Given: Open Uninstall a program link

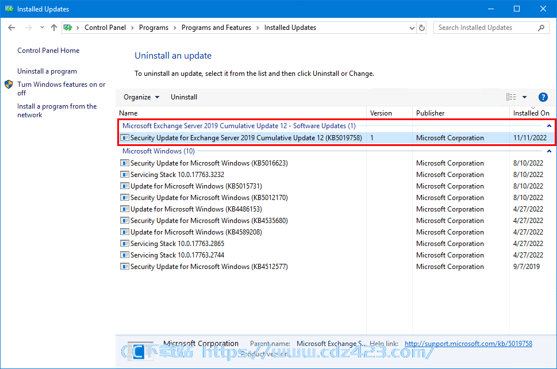Looking at the screenshot, I should tap(47, 71).
